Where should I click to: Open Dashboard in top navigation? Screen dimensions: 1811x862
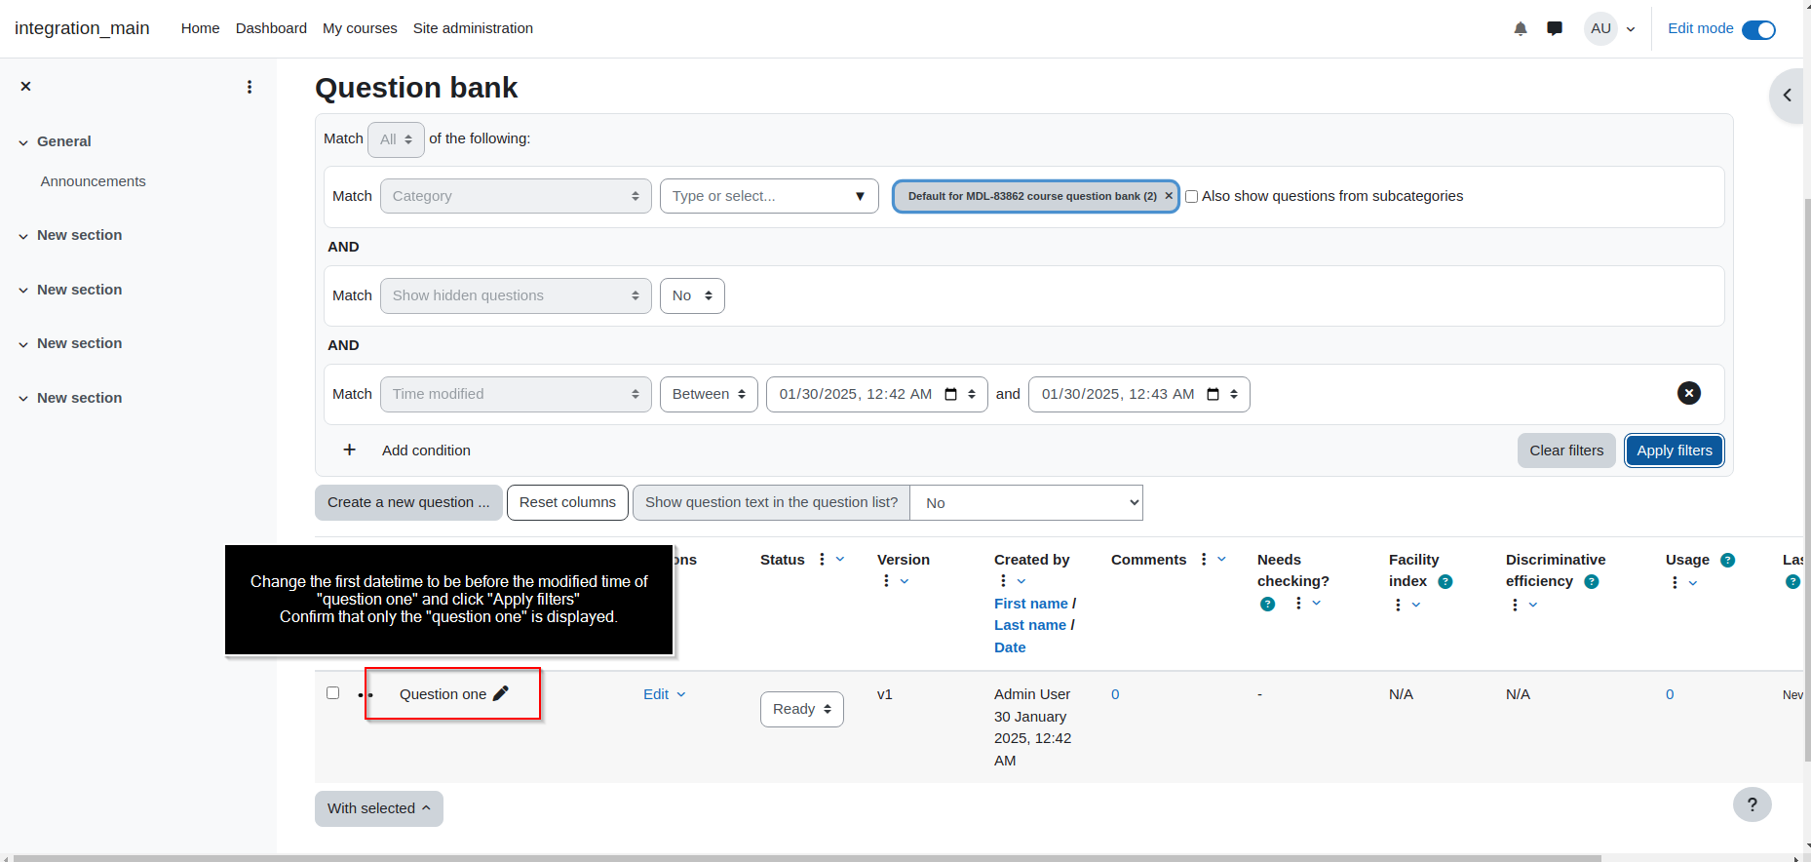[271, 28]
